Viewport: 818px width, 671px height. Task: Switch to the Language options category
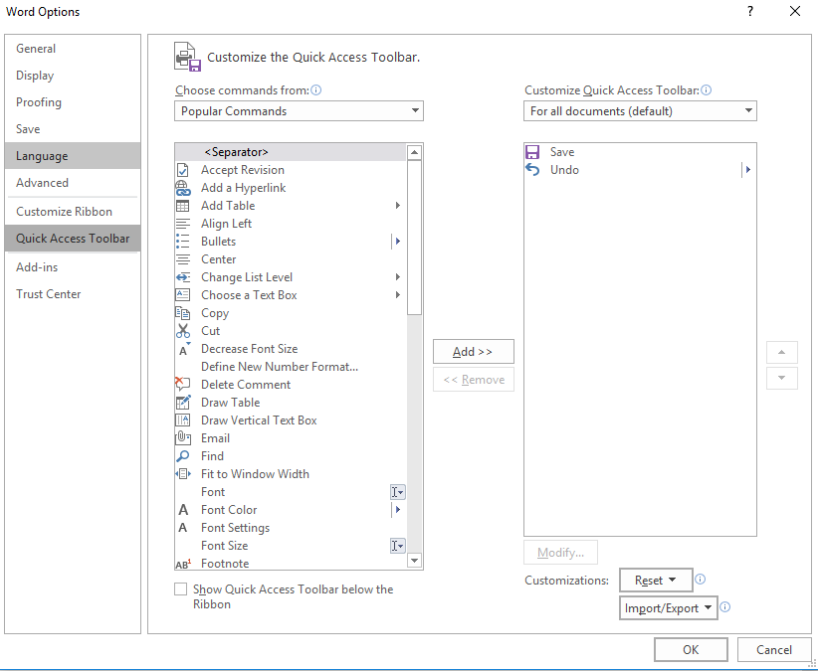[73, 156]
